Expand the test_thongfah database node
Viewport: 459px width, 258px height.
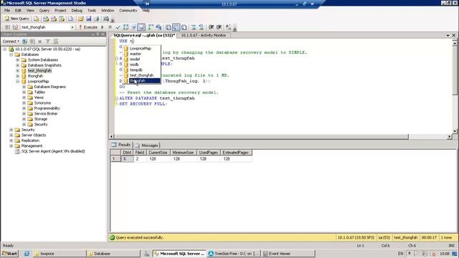click(x=17, y=70)
